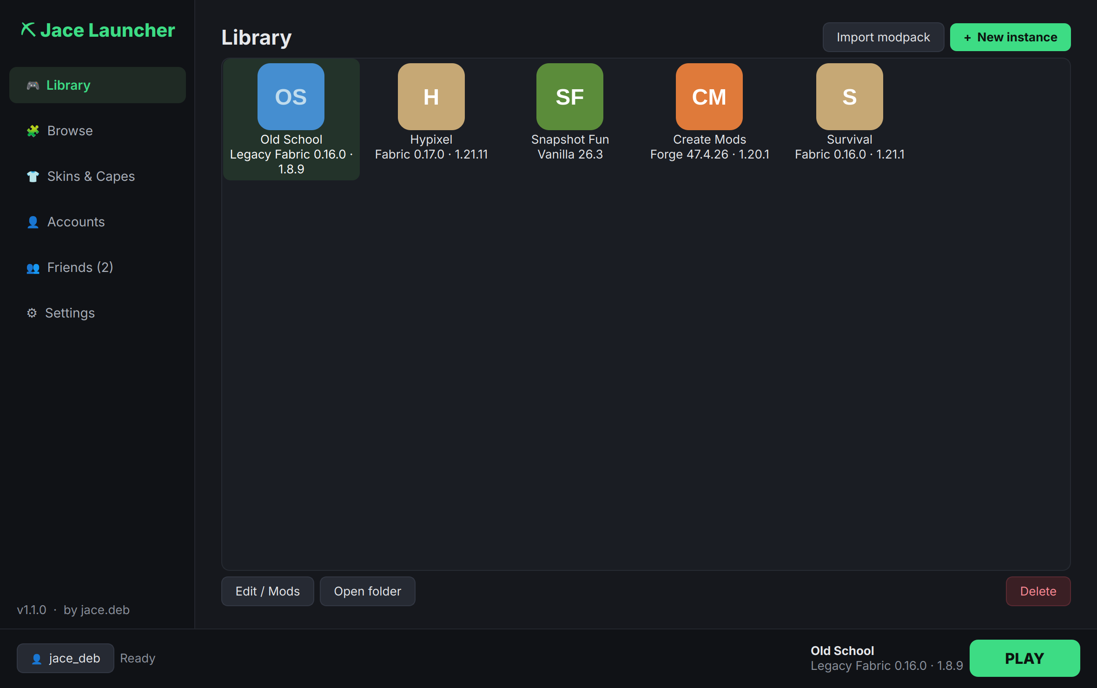Select the OS Old School instance tile
1097x688 pixels.
coord(291,119)
